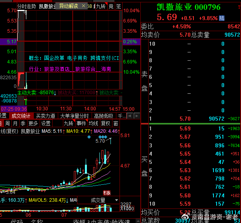Select the 分时走势 label
241x223 pixels.
pyautogui.click(x=27, y=6)
